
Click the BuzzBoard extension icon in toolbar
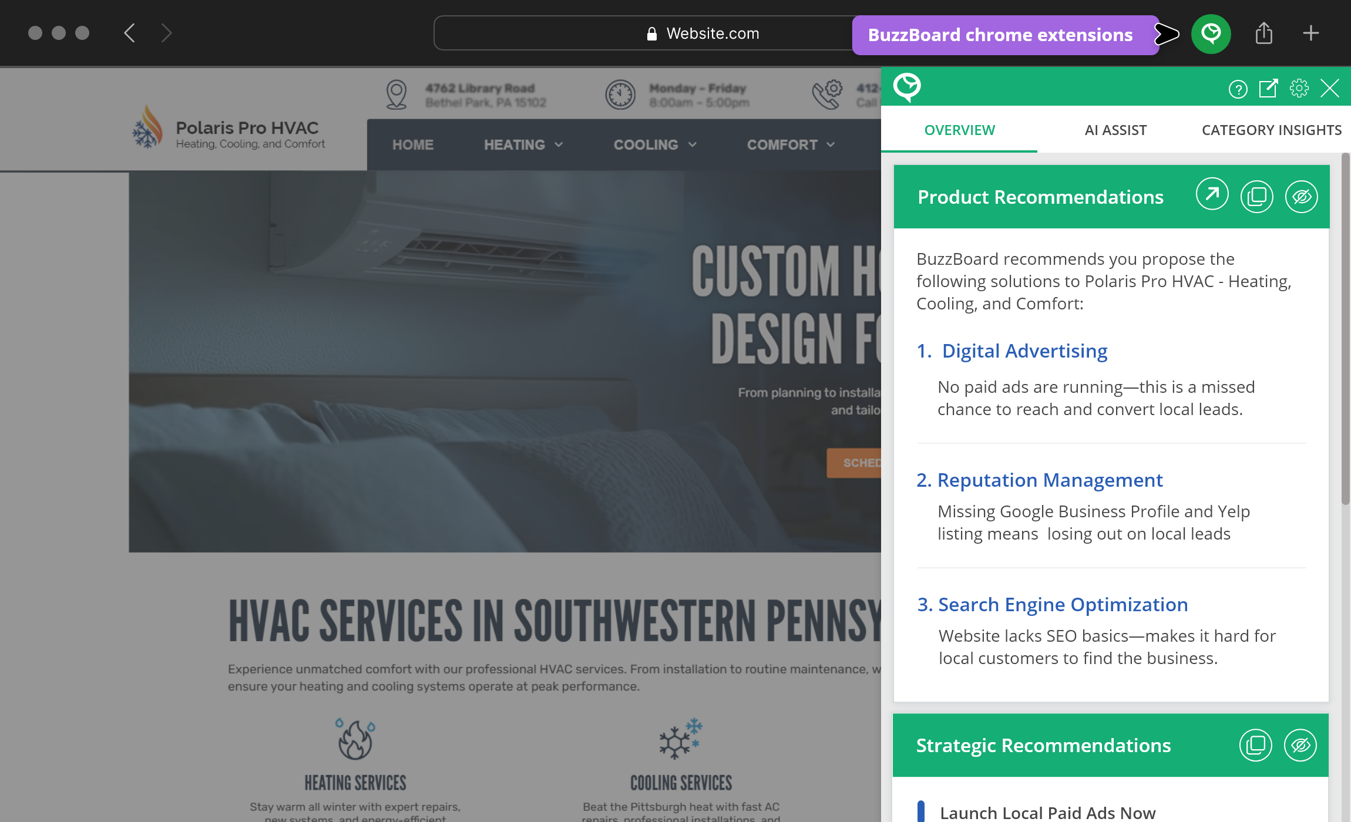(x=1211, y=34)
